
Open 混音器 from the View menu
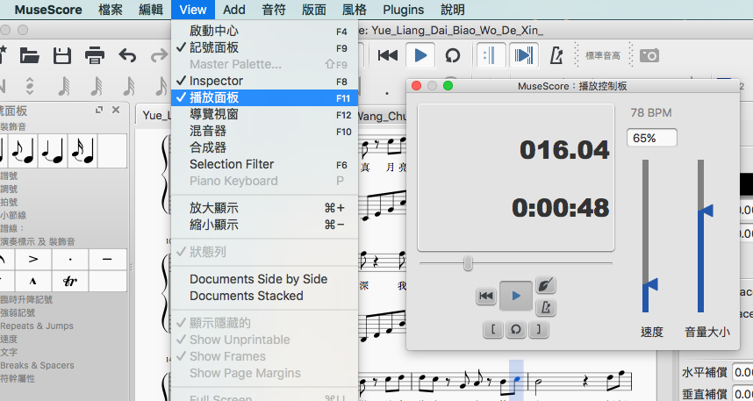(x=265, y=131)
